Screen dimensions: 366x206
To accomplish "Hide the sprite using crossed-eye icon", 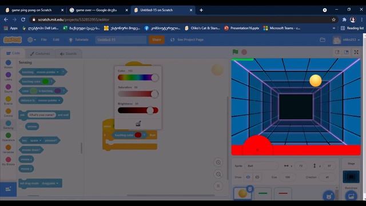I will coord(257,177).
